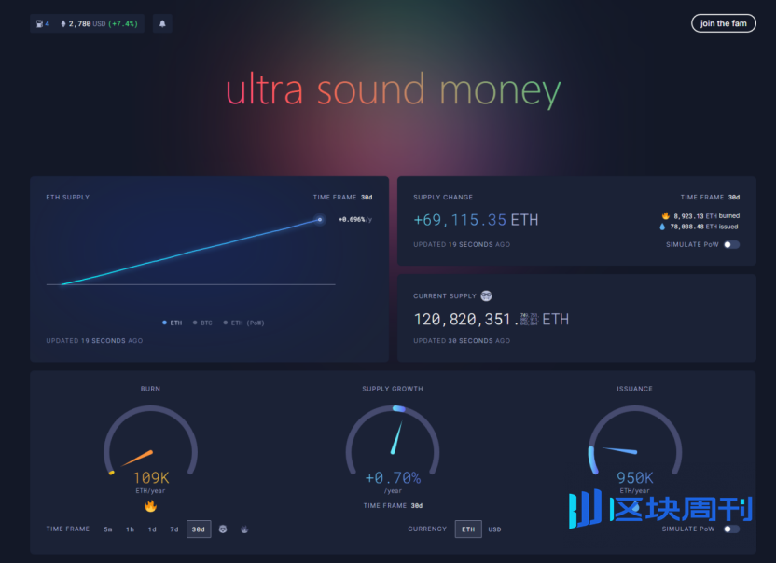Toggle Simulate PoW under Issuance gauge

(731, 529)
